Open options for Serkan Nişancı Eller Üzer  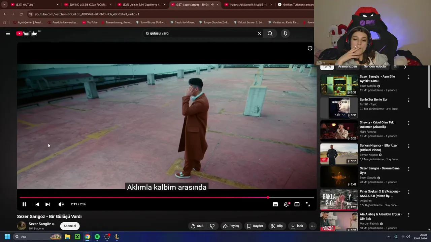coord(409,146)
